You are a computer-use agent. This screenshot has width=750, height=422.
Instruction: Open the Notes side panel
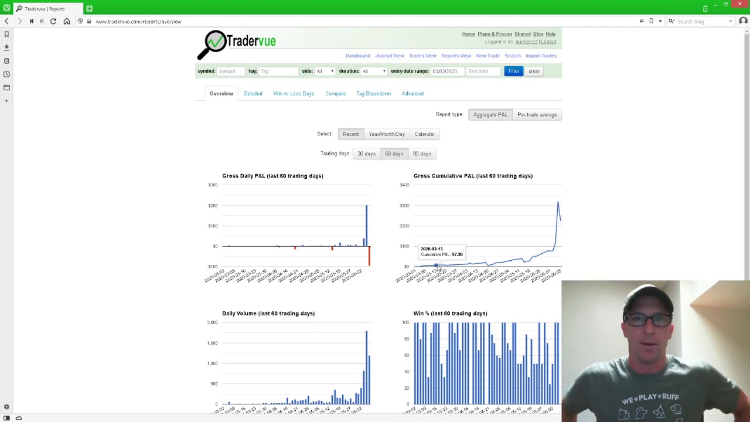(6, 61)
